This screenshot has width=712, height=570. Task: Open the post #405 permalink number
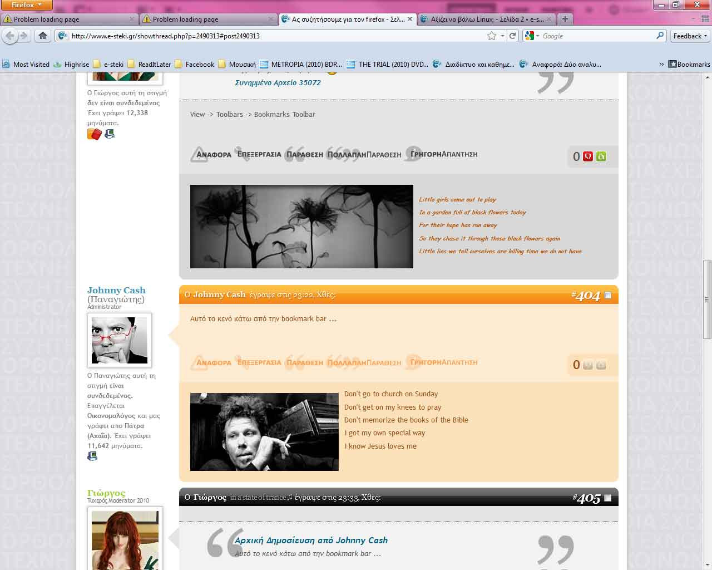(x=587, y=498)
